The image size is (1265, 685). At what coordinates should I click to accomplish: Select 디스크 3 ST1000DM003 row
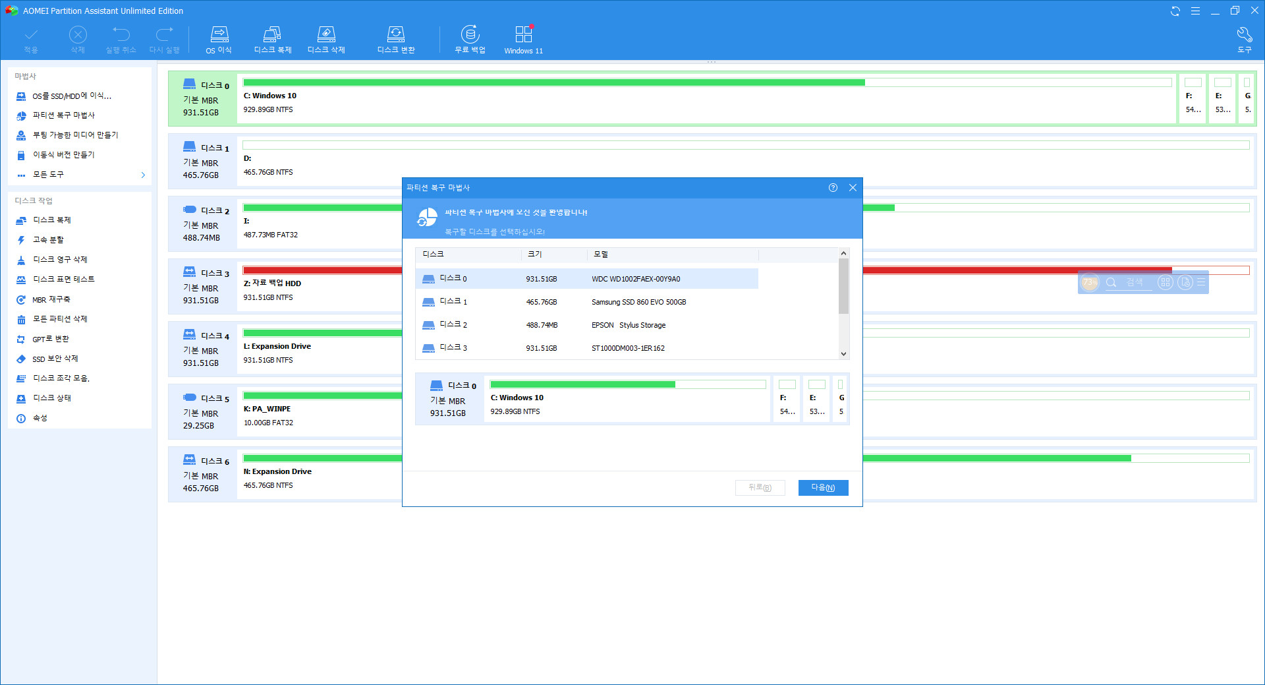[x=586, y=348]
